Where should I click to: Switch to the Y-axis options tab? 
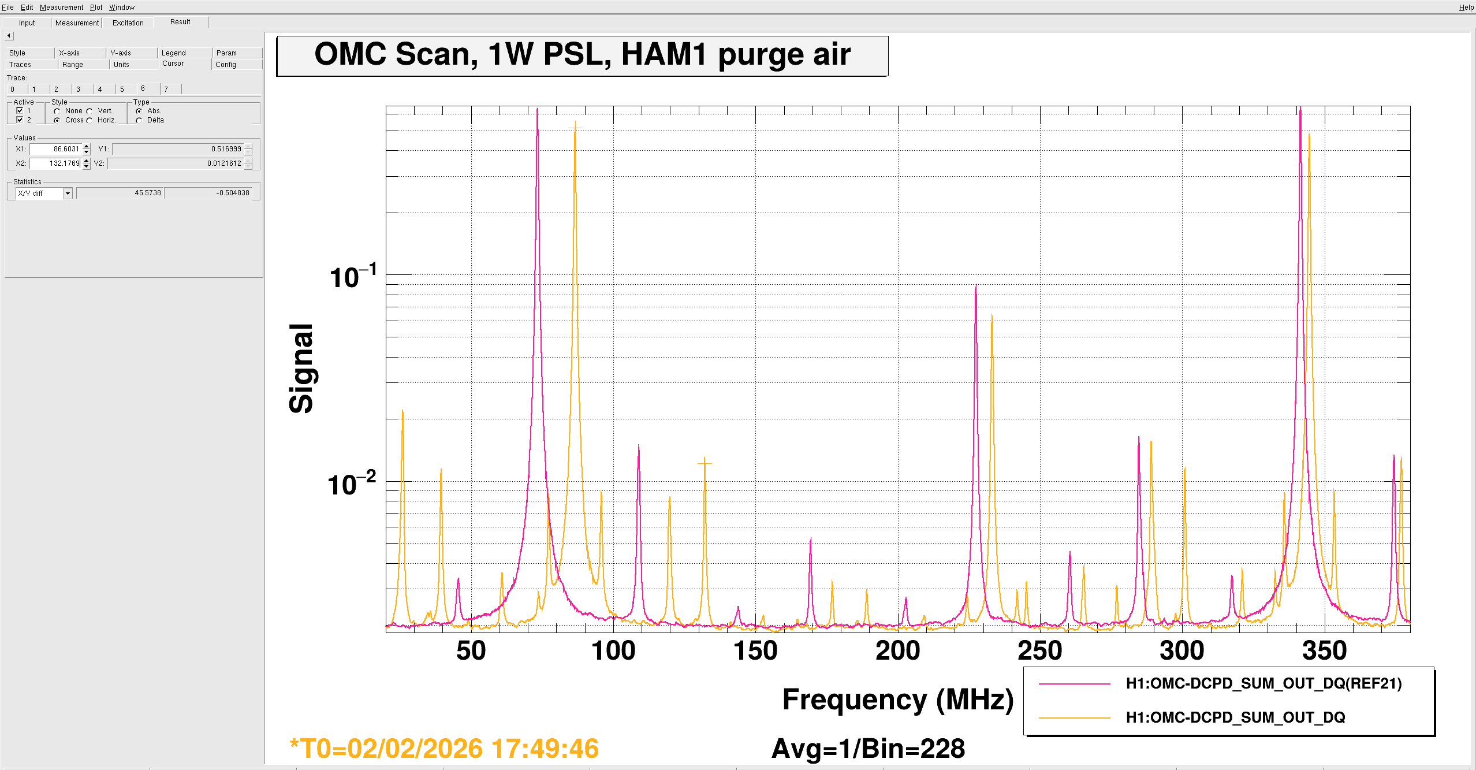(121, 53)
